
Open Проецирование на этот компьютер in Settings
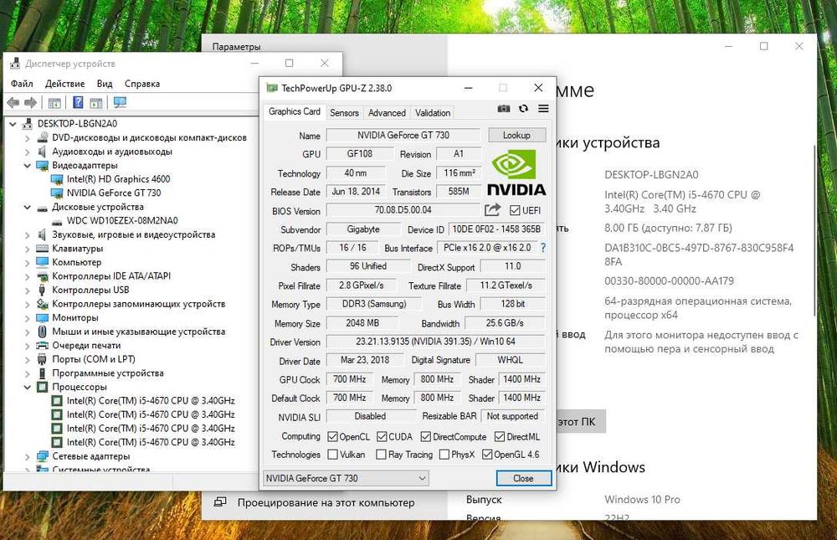pos(326,502)
